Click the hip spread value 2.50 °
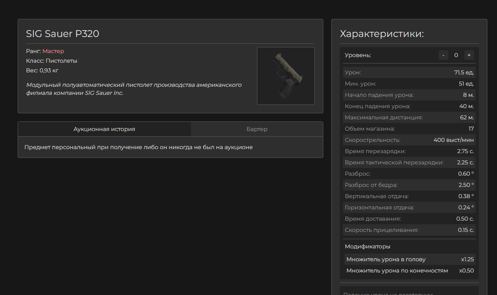497x295 pixels. (466, 185)
